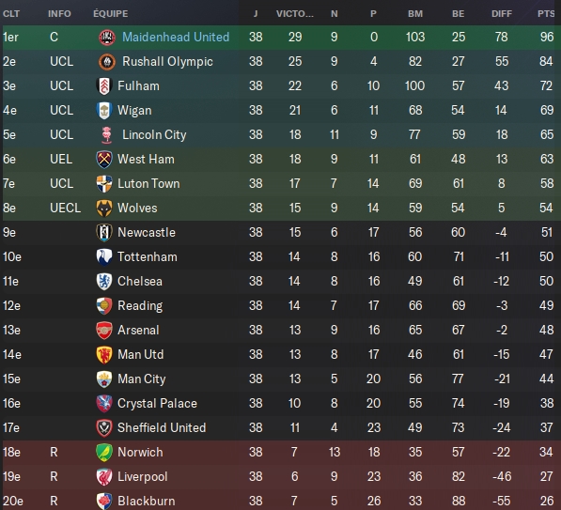561x510 pixels.
Task: Sort by VICTO... wins column header
Action: [295, 13]
